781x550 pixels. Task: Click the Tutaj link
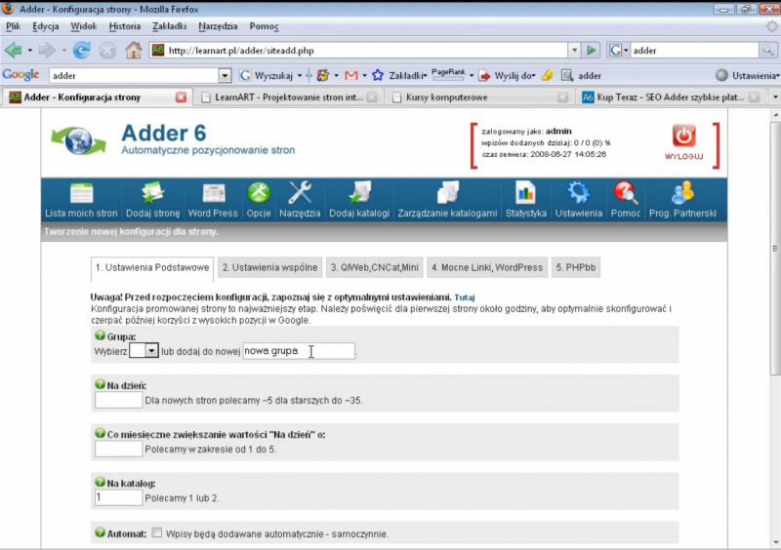pyautogui.click(x=465, y=296)
